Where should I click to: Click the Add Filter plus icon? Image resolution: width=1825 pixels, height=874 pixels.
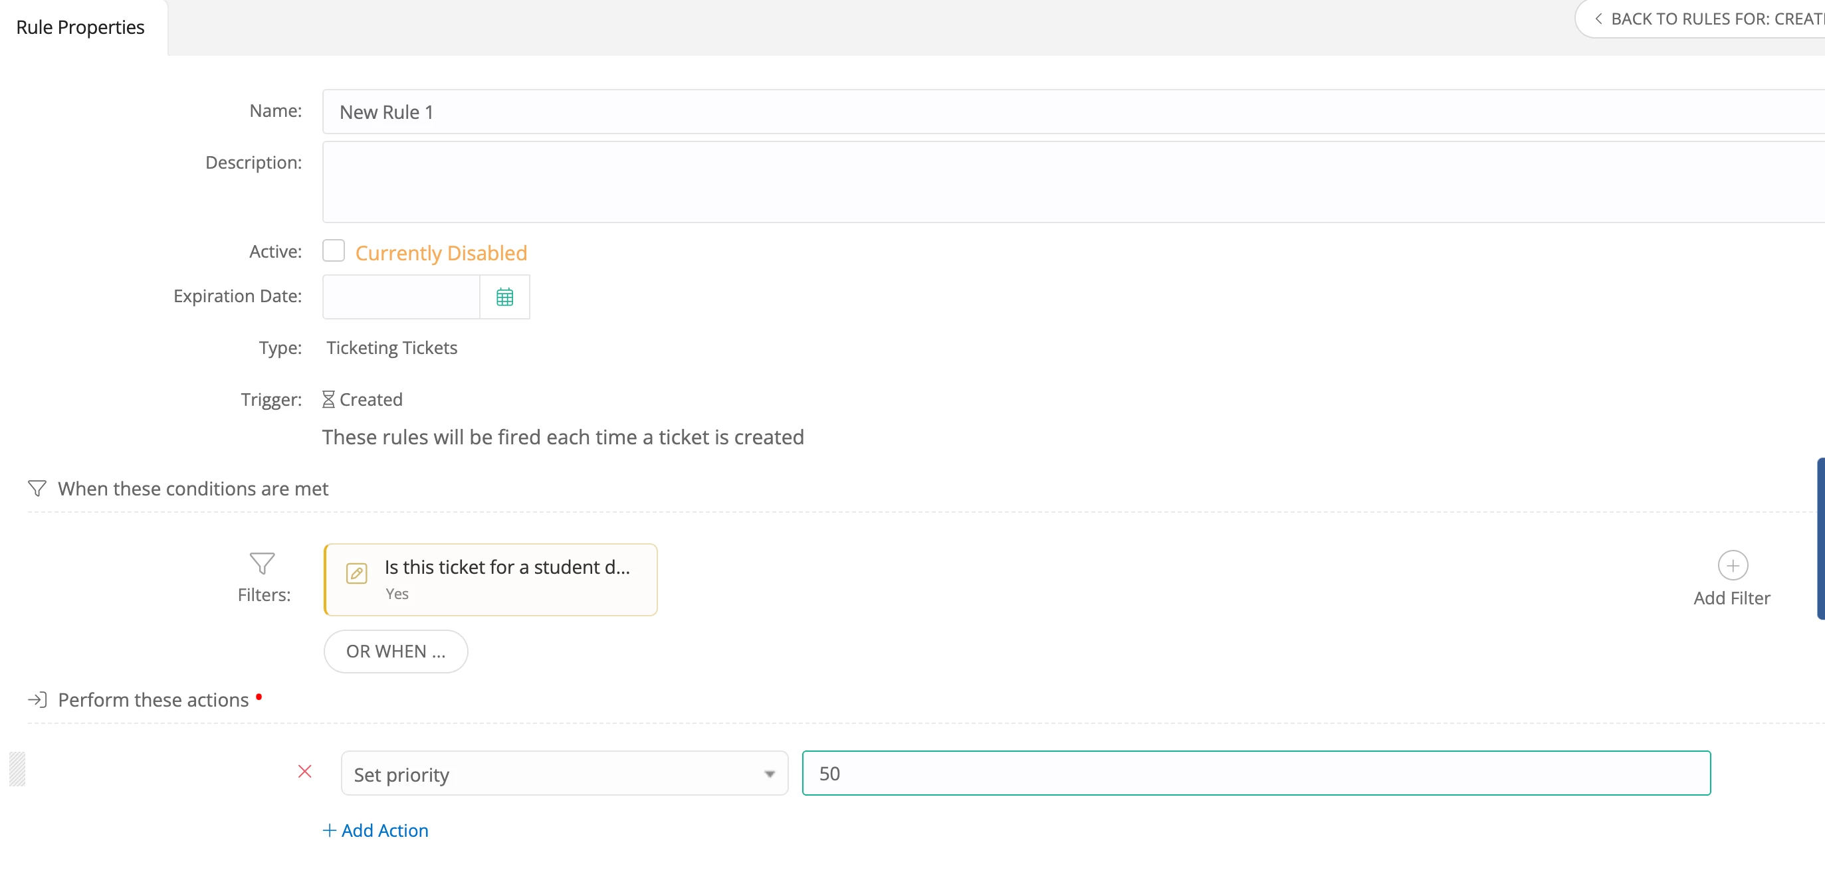click(1732, 565)
